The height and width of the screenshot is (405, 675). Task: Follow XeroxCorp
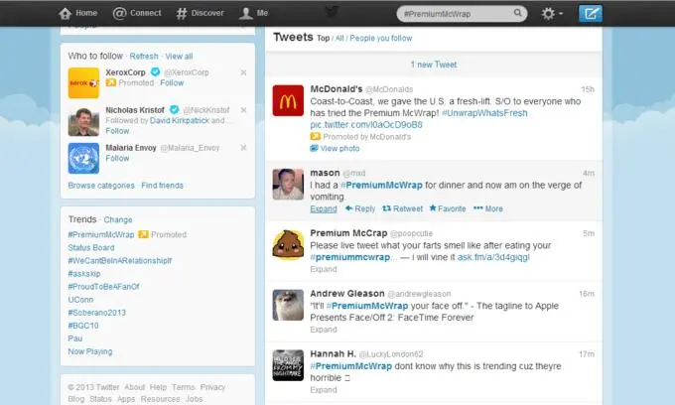(172, 82)
